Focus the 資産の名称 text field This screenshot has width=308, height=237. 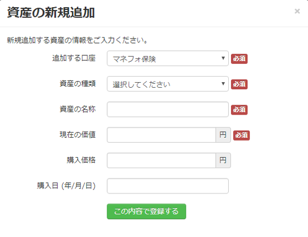(x=168, y=109)
